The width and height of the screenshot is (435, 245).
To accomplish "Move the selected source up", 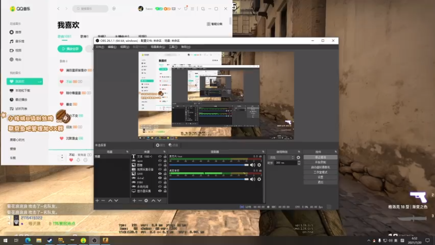I will tap(153, 200).
